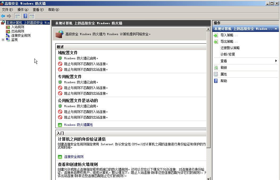The height and width of the screenshot is (180, 280).
Task: Open the 查看 submenu arrow in actions
Action: pyautogui.click(x=276, y=61)
